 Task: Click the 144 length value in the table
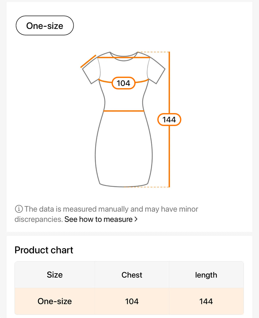206,301
